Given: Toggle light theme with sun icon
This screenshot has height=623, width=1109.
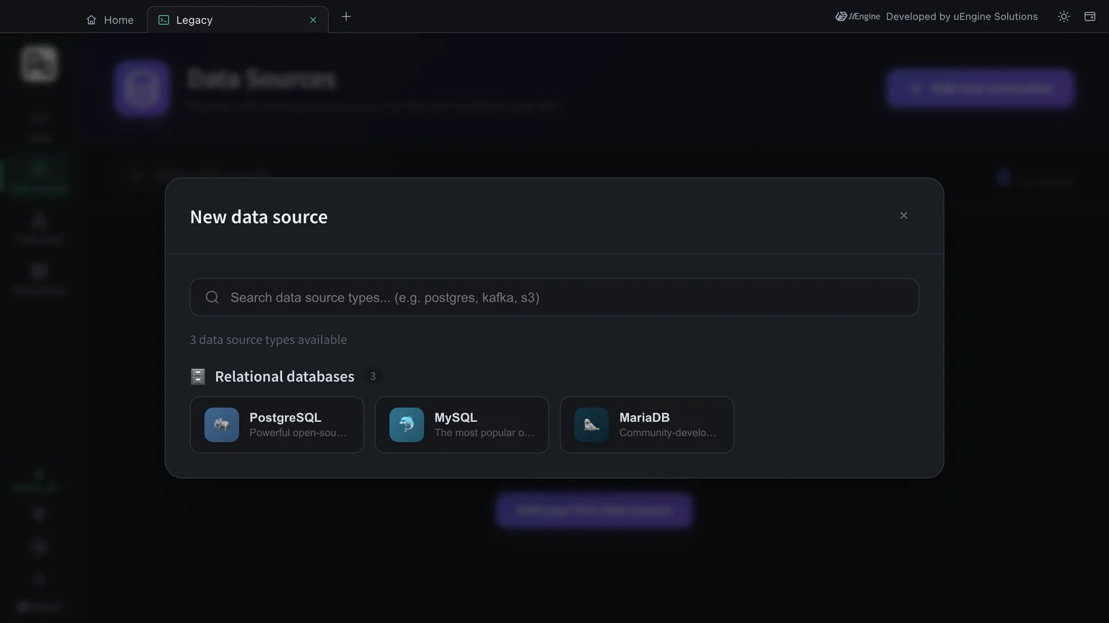Looking at the screenshot, I should pyautogui.click(x=1064, y=17).
